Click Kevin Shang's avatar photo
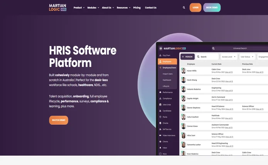The image size is (268, 165). tap(184, 80)
